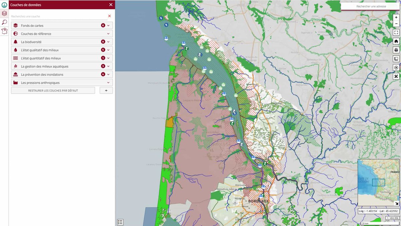Click RESTAURER LES COUCHES PAR DÉFAUT button
The image size is (401, 226).
pos(53,90)
